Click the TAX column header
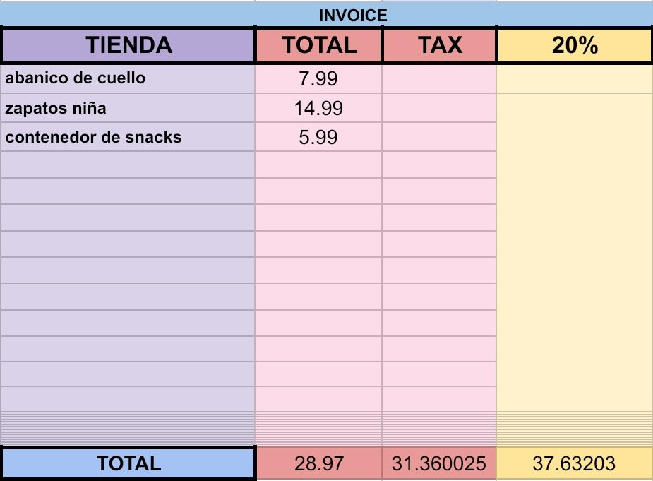653x481 pixels. 440,45
